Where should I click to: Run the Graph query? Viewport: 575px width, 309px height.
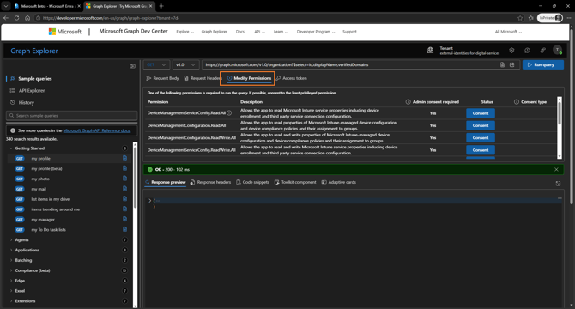(x=542, y=65)
